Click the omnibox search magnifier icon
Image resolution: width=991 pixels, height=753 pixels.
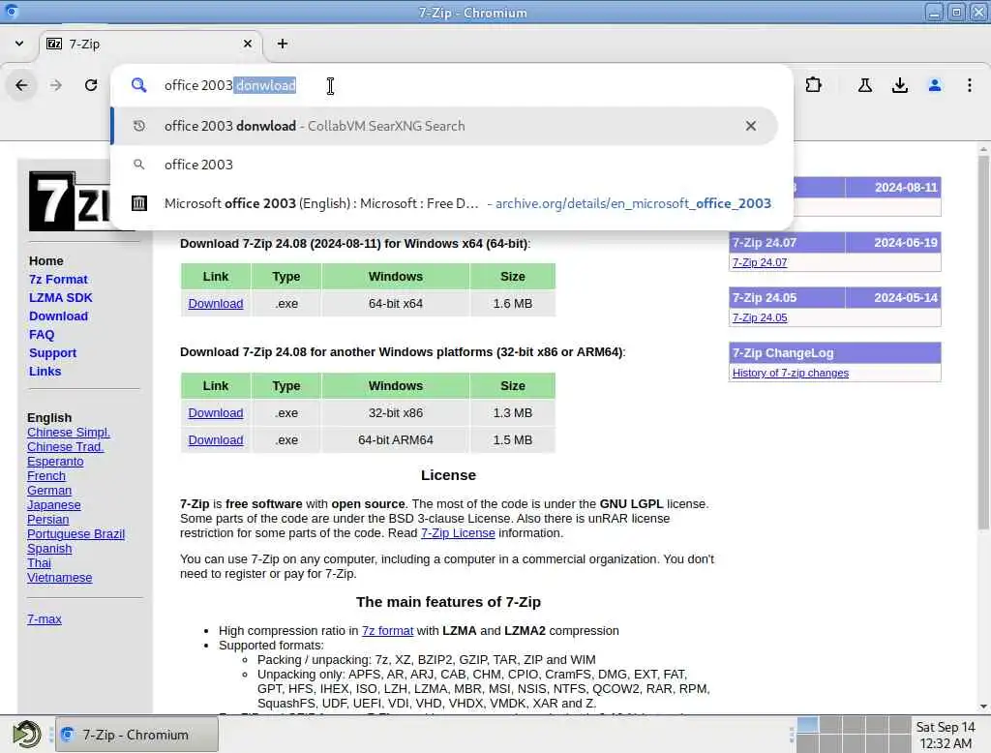[139, 85]
